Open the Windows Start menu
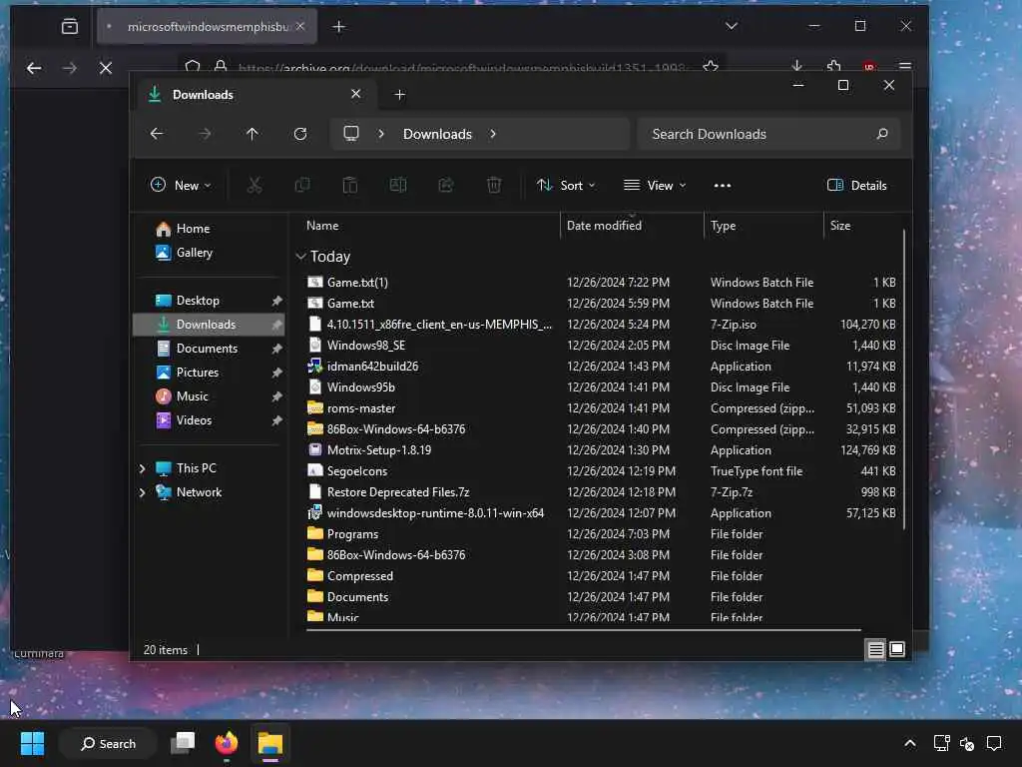The image size is (1022, 767). [32, 743]
